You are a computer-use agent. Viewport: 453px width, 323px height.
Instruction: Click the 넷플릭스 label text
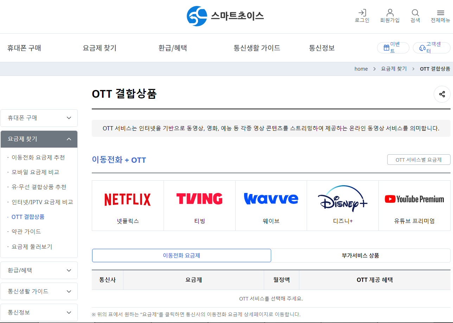coord(128,221)
